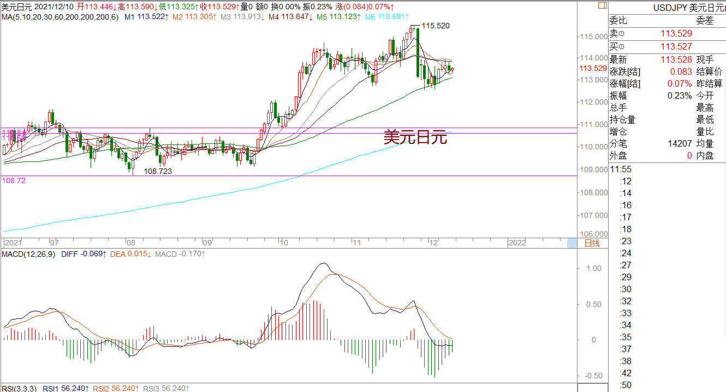This screenshot has width=726, height=392.
Task: Click the DEA 0.015 value
Action: pyautogui.click(x=132, y=254)
